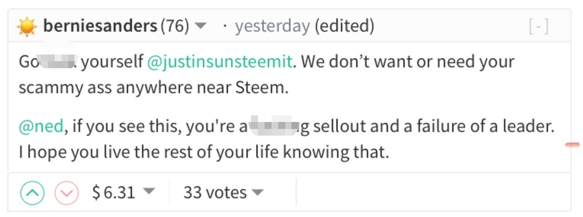Click the "33 votes" count
Screen dimensions: 583x217
215,192
